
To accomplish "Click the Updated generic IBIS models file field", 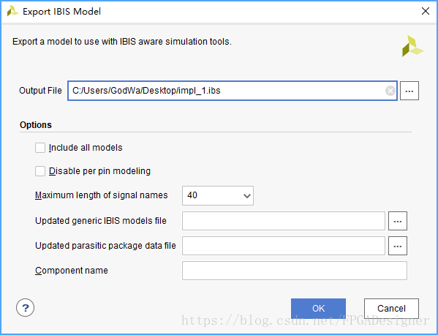I will pyautogui.click(x=284, y=221).
